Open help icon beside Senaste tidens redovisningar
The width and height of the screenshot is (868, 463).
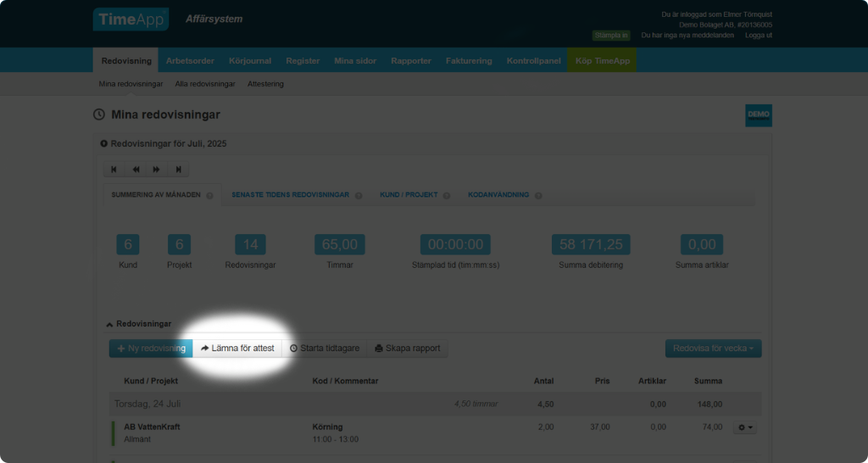359,196
